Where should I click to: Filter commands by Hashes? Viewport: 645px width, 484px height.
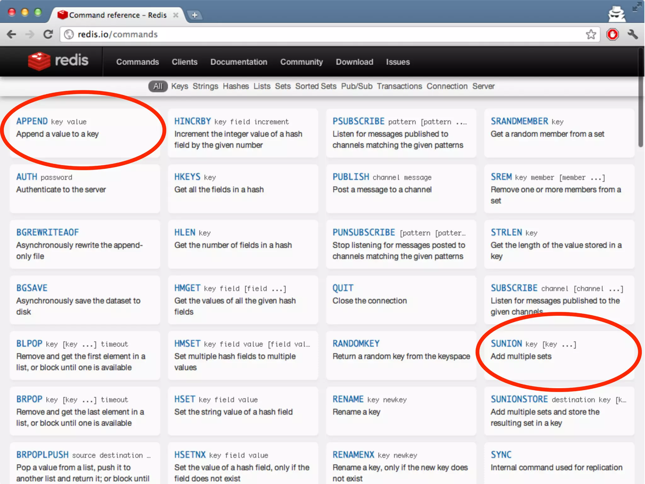pyautogui.click(x=236, y=86)
